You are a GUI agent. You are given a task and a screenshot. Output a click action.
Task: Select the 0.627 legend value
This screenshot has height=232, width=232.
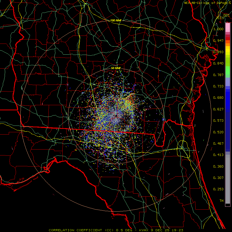click(x=218, y=109)
